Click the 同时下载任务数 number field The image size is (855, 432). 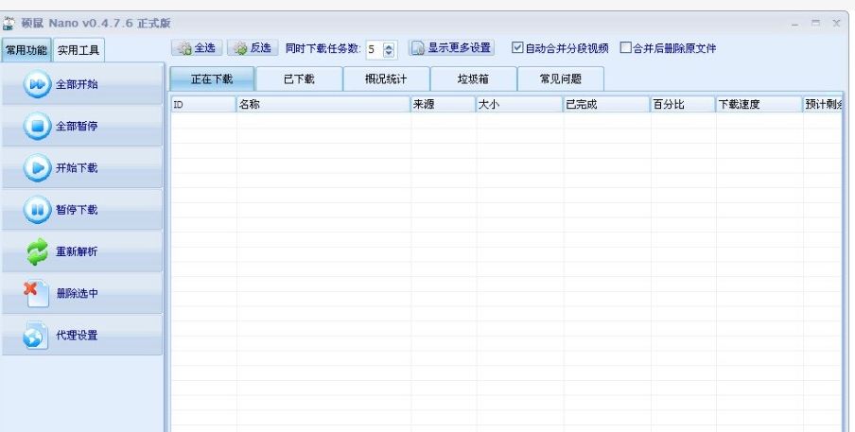click(373, 49)
